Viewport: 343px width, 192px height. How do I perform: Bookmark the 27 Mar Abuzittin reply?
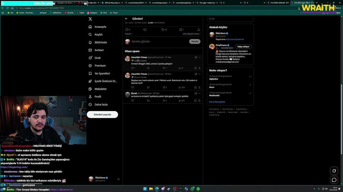(x=195, y=68)
